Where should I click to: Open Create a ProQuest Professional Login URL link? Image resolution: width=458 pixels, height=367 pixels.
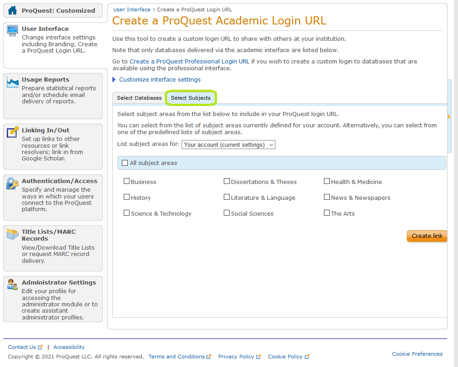(189, 61)
